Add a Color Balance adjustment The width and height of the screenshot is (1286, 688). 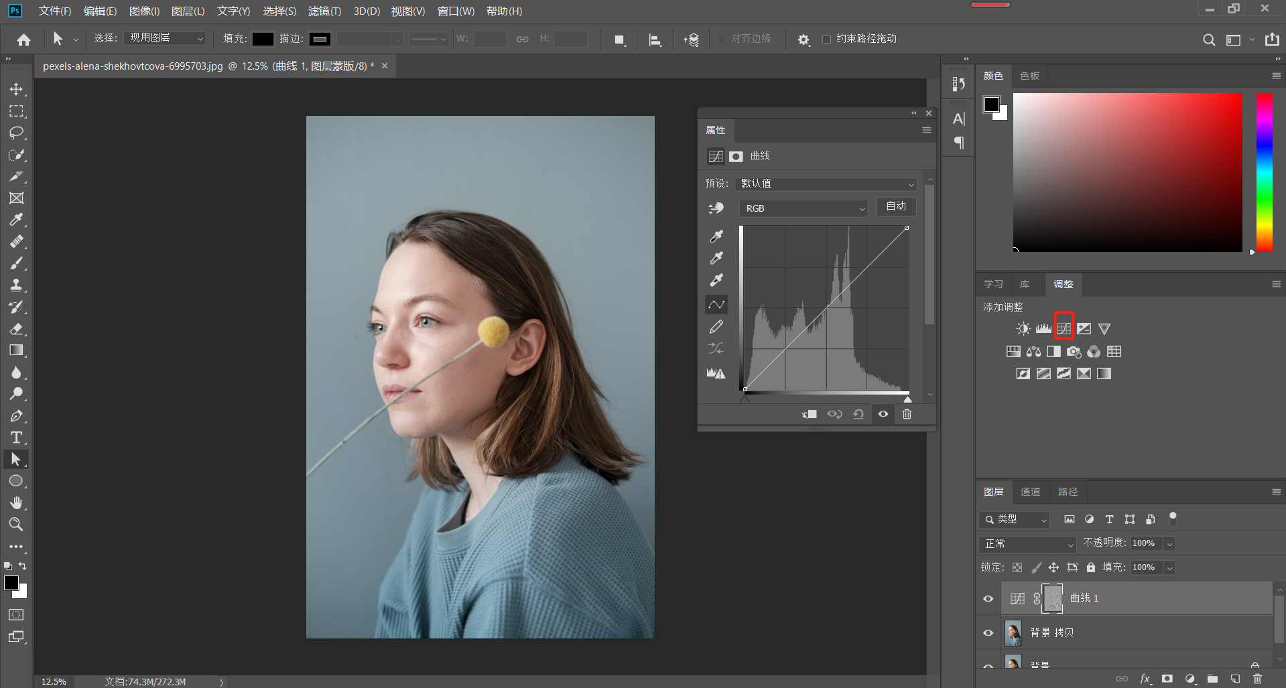(1033, 352)
